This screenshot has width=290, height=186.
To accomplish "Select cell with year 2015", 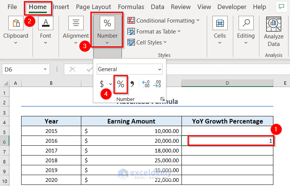I will pyautogui.click(x=51, y=131).
